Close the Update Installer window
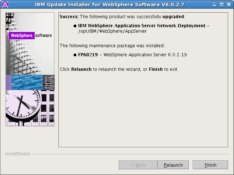 [229, 4]
